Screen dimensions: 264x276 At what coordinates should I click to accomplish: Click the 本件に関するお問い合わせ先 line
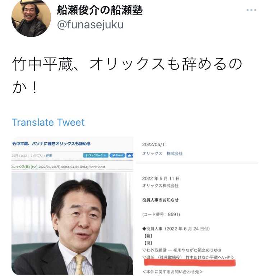(172, 272)
